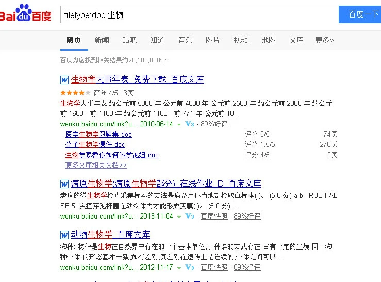Open 医学生物学习题集.doc link

98,135
